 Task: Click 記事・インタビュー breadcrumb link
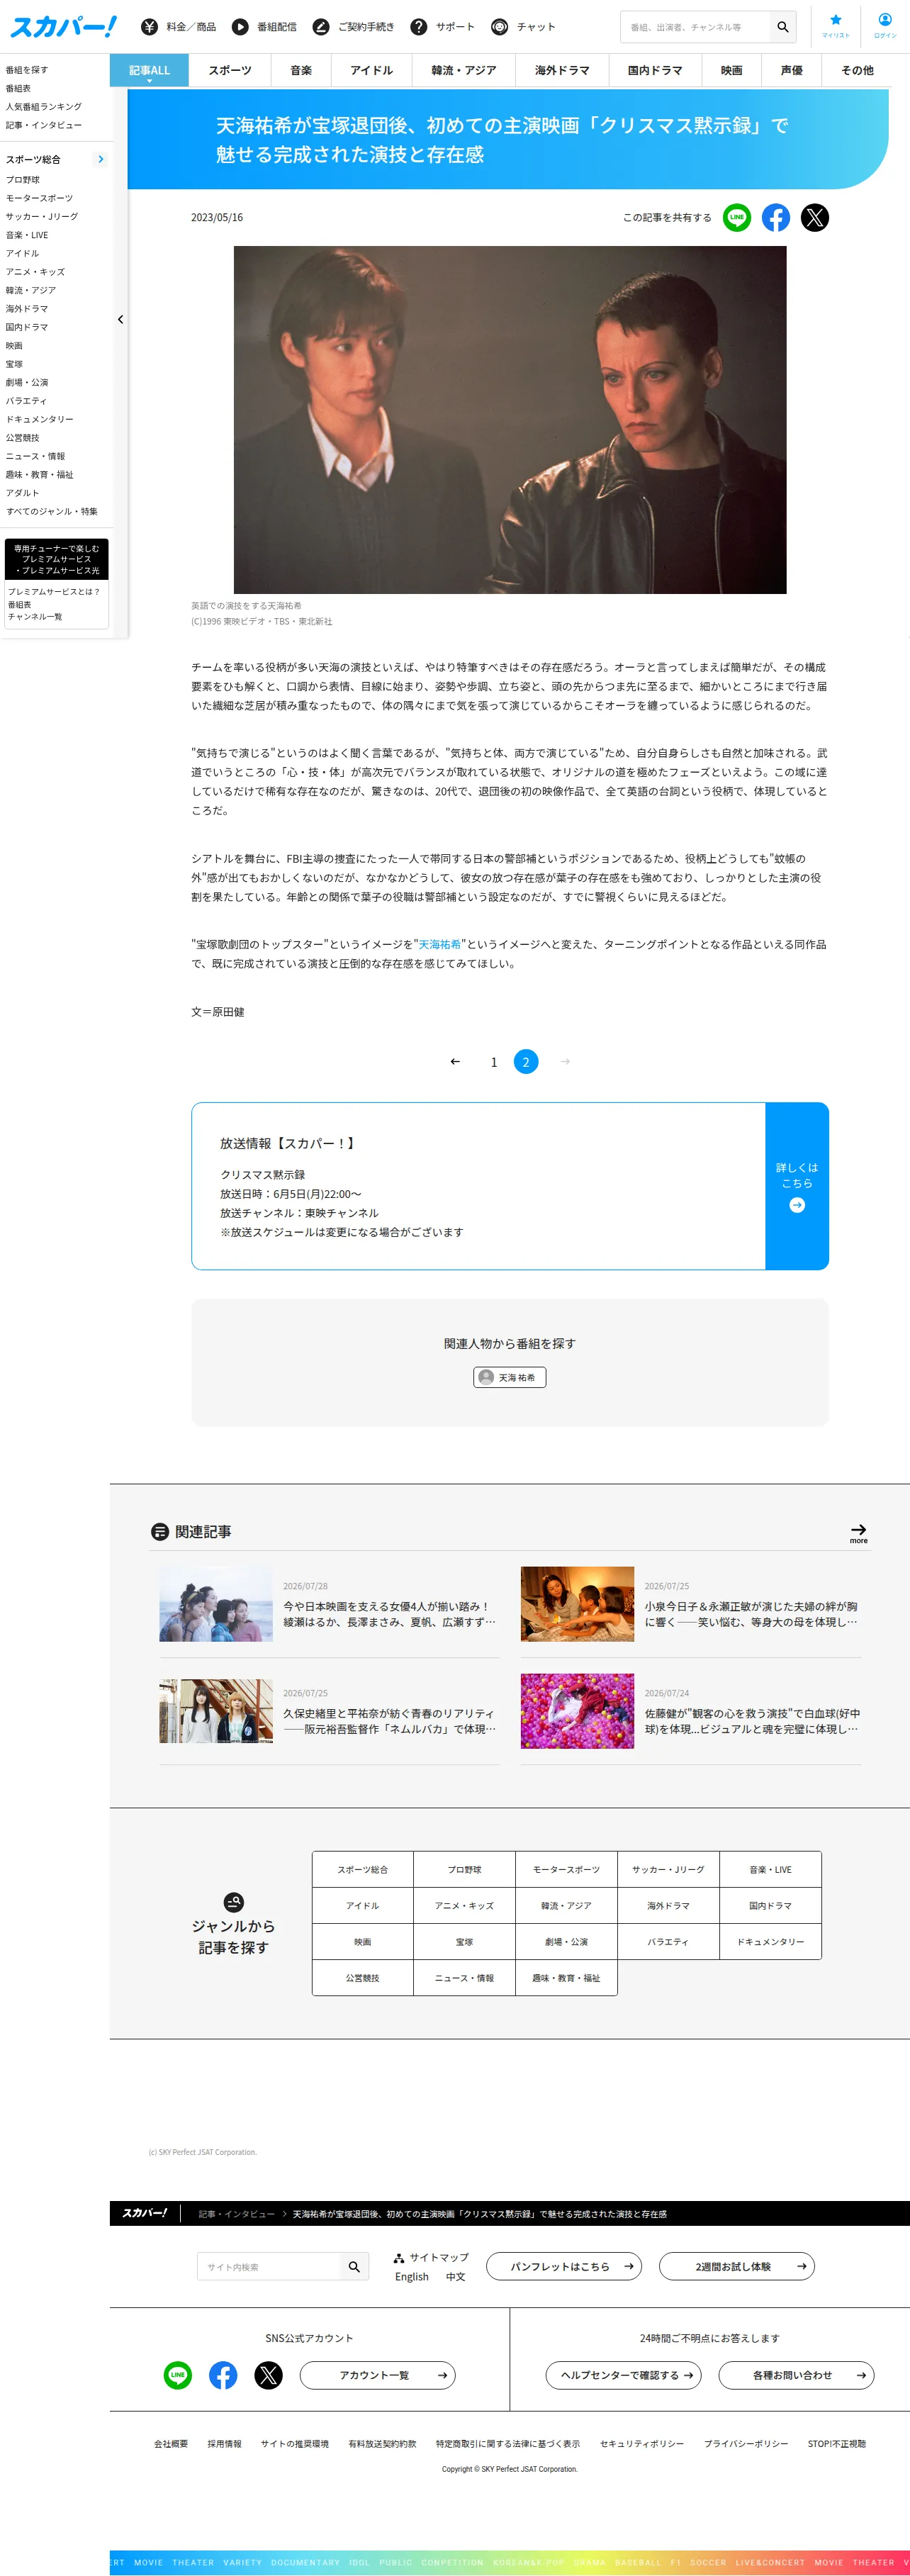(x=237, y=2214)
